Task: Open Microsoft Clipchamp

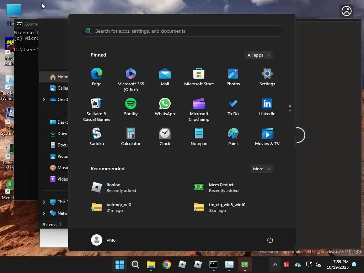Action: [x=199, y=109]
